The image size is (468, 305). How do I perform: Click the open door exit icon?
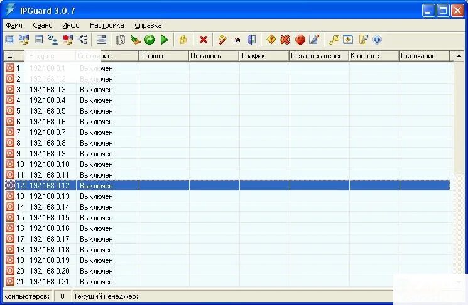pos(252,40)
